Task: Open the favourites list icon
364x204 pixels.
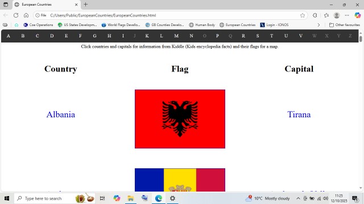Action: pos(326,15)
